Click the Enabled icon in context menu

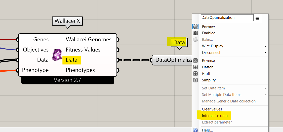click(x=196, y=33)
